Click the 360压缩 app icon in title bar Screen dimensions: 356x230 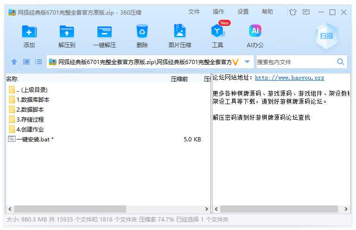(x=12, y=12)
